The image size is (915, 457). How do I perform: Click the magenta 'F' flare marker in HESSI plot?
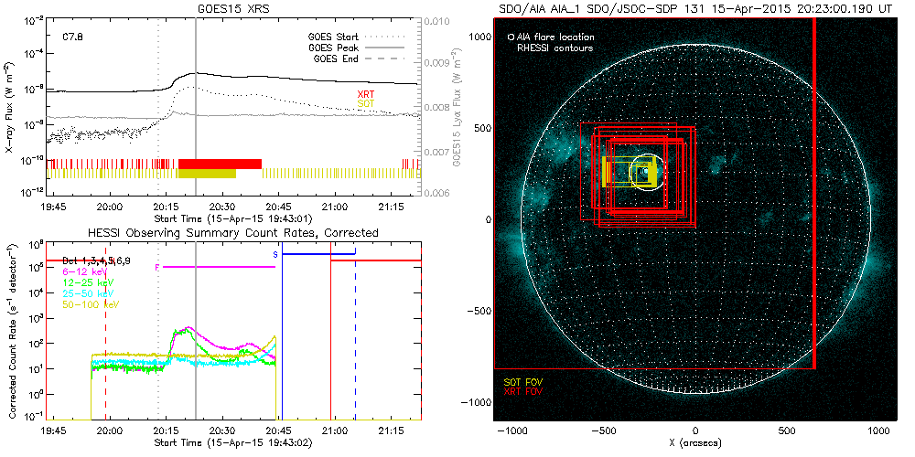(x=157, y=267)
